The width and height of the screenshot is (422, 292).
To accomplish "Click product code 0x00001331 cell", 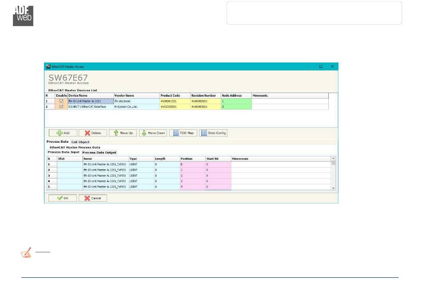I will click(175, 101).
